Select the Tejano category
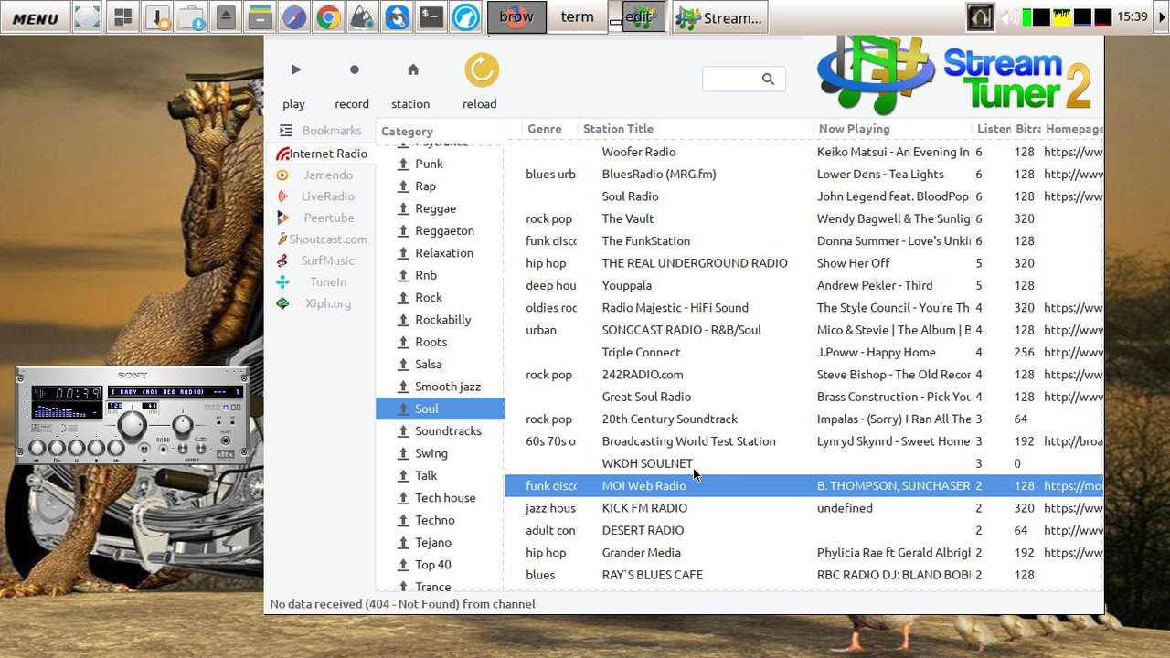Viewport: 1170px width, 658px height. click(440, 542)
